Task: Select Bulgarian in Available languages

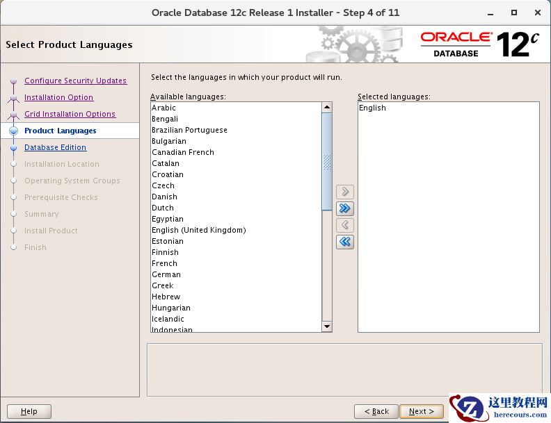Action: 236,141
